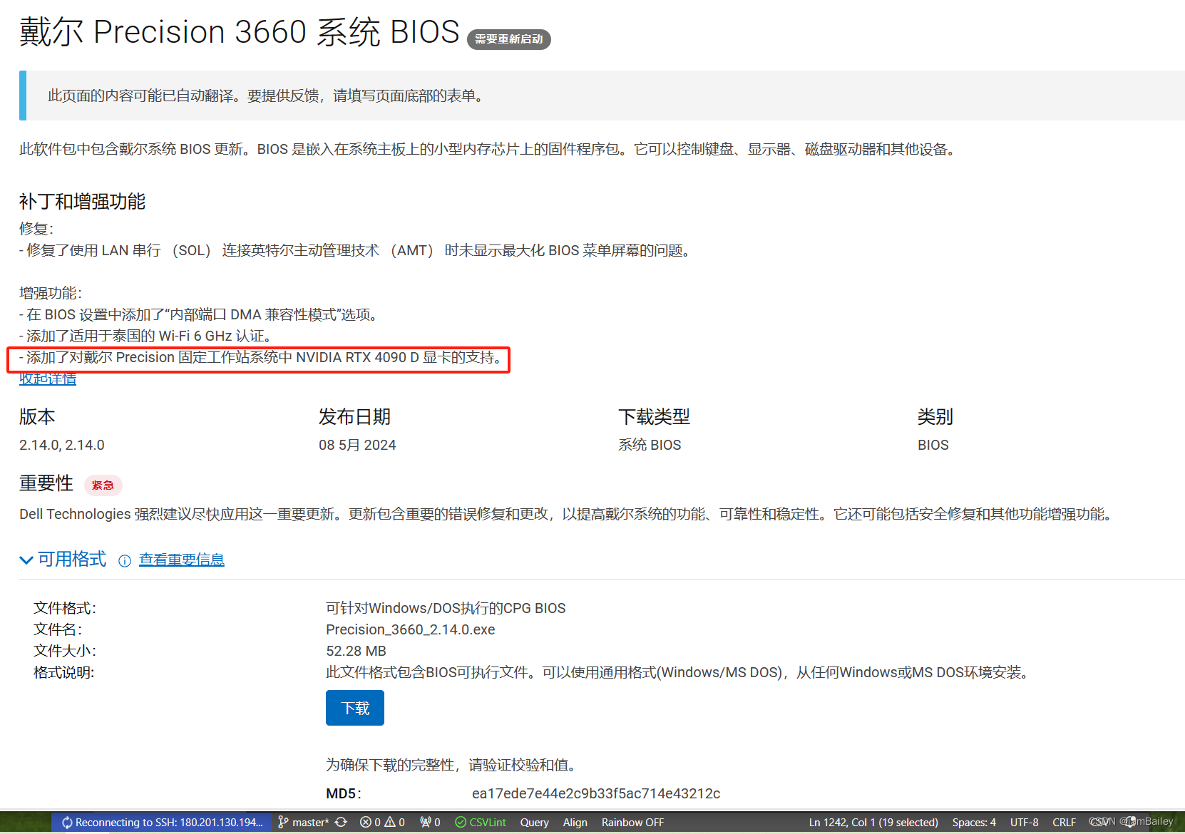The image size is (1185, 834).
Task: Click the 紧急 importance badge
Action: click(x=103, y=485)
